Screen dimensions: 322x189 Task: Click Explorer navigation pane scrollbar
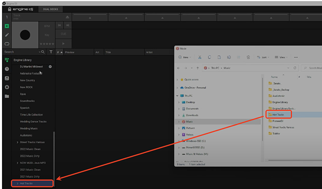point(263,110)
